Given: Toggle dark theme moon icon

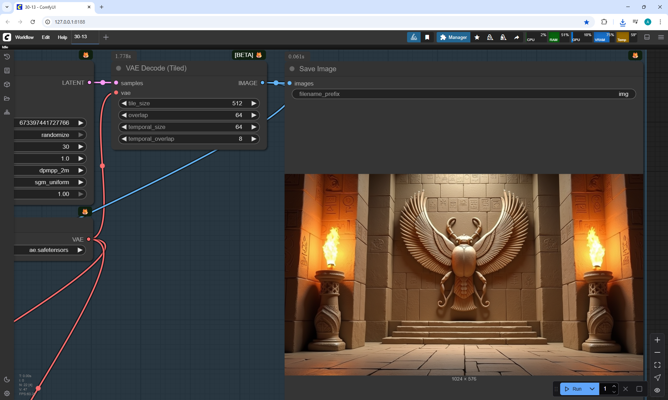Looking at the screenshot, I should click(x=7, y=379).
